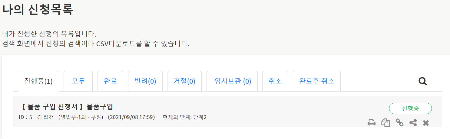Click the 현재의 단계: 단계2 text
The image size is (450, 139).
tap(184, 117)
